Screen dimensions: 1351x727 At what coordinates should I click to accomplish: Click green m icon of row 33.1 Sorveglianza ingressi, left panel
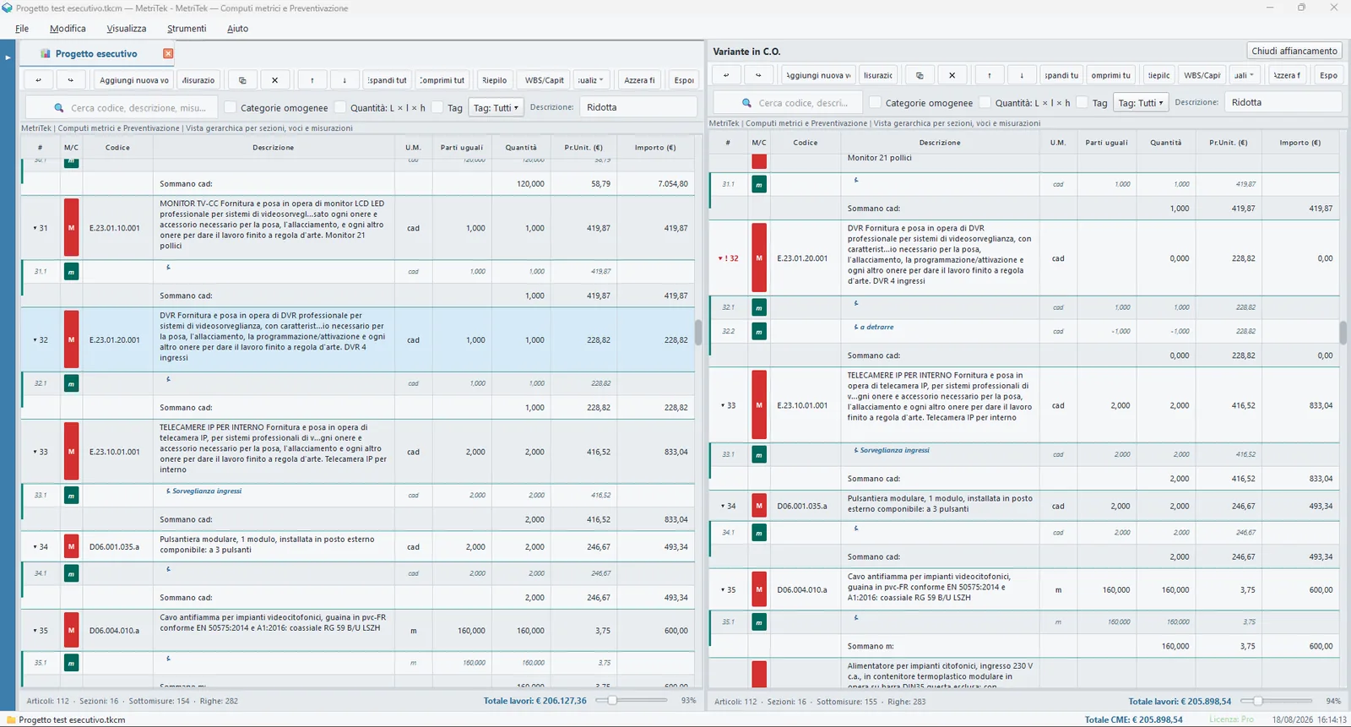71,496
